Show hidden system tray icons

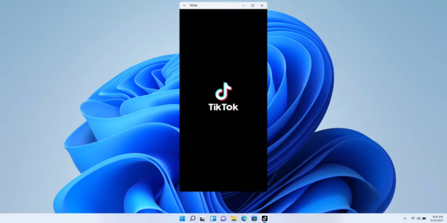pos(405,219)
